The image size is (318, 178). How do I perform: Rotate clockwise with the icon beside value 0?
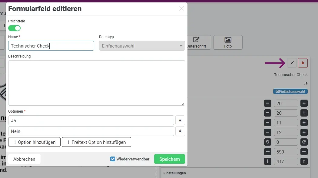tap(304, 142)
